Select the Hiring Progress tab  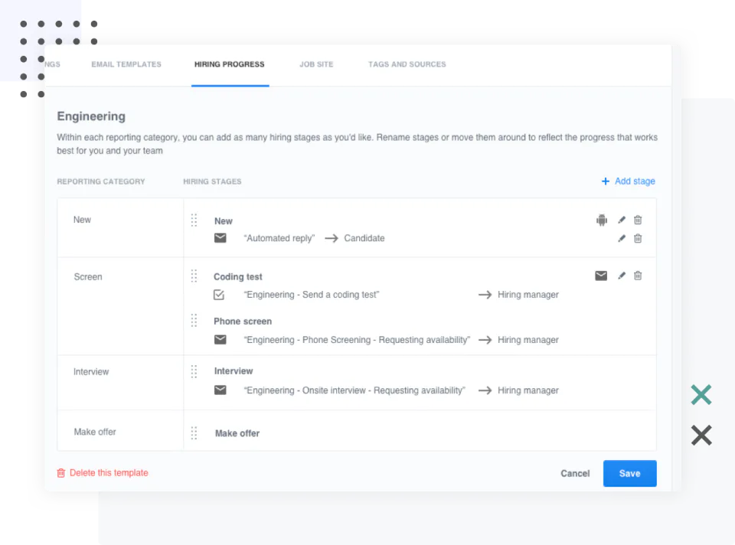point(229,64)
